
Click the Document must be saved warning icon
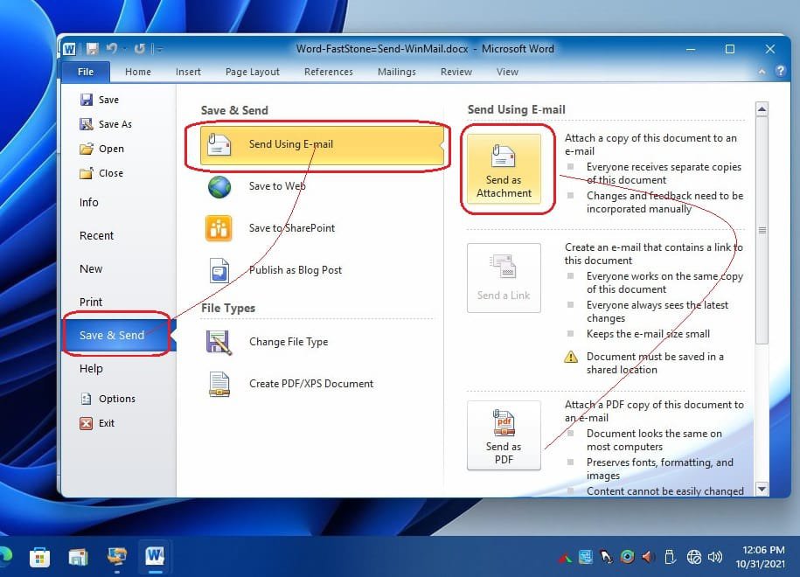point(571,357)
